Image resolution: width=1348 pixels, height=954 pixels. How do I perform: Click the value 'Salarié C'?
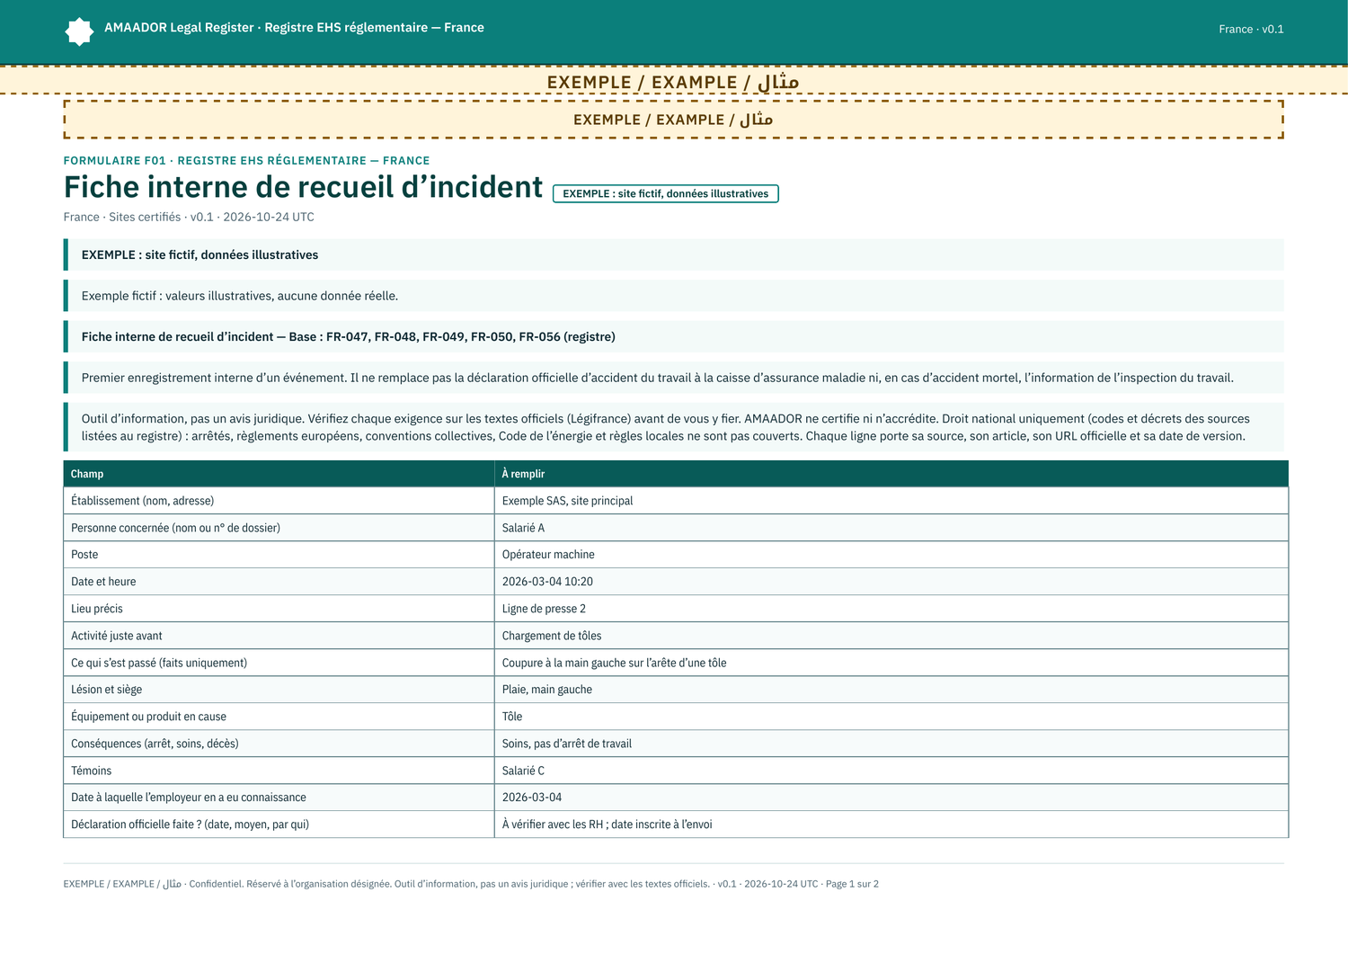pyautogui.click(x=523, y=771)
